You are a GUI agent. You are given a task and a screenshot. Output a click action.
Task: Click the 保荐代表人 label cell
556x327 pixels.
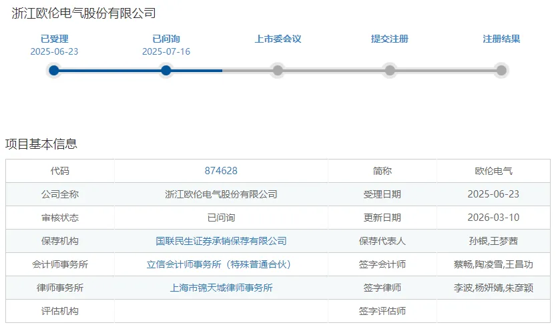[x=382, y=241]
